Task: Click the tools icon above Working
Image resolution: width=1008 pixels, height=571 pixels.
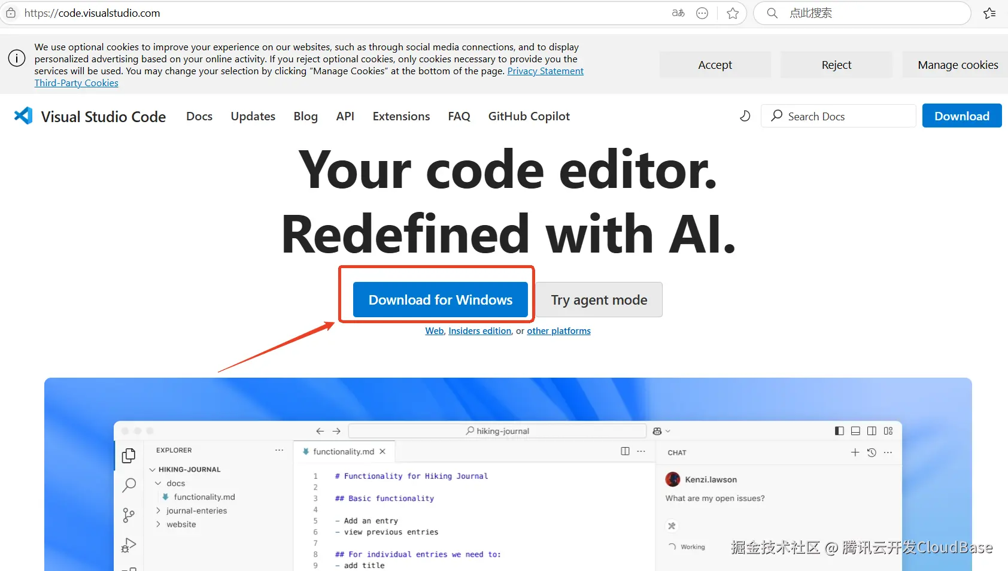Action: tap(672, 526)
